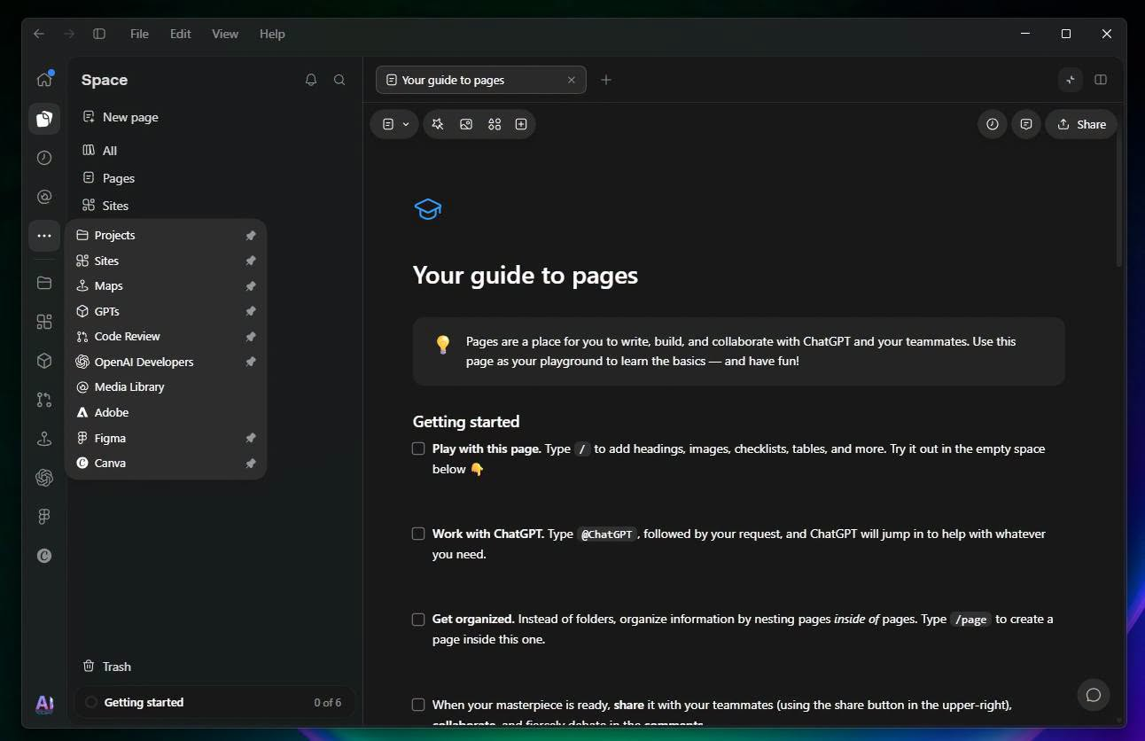Toggle the split view icon at top right
Screen dimensions: 1145x741
pos(1101,80)
